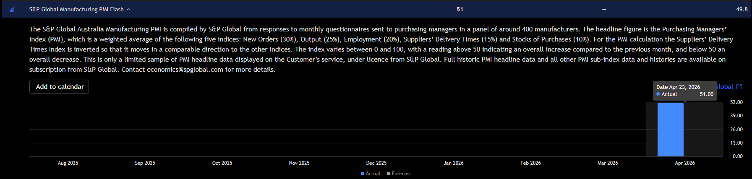Viewport: 752px width, 179px height.
Task: Click the Nov 2025 axis label
Action: (x=299, y=163)
